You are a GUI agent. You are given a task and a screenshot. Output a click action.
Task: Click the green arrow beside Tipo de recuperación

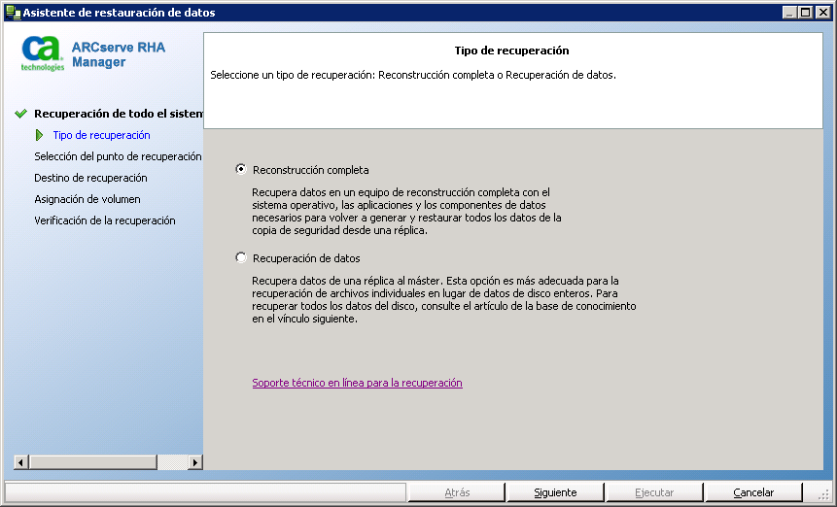click(39, 135)
